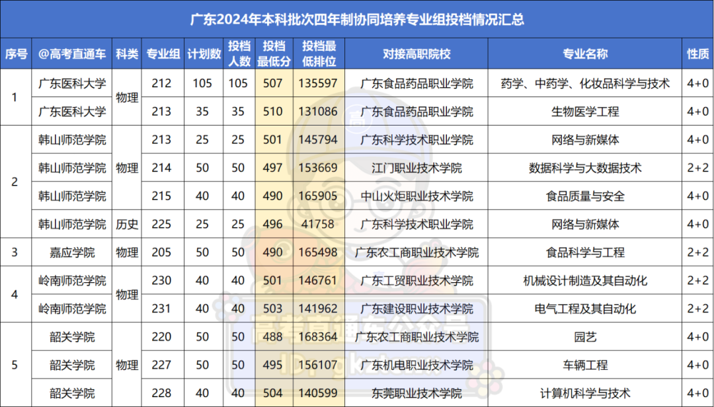Screen dimensions: 714x407
Task: Select lowest score 503
Action: tap(272, 309)
